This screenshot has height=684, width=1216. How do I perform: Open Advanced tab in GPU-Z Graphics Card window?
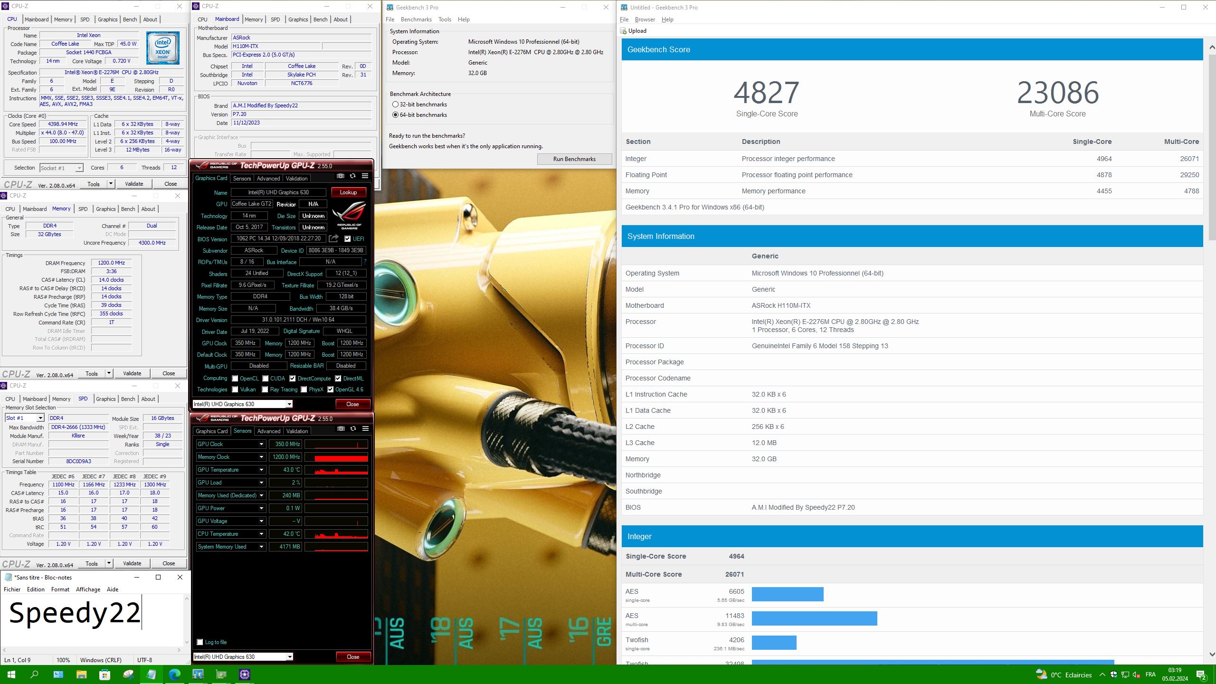pyautogui.click(x=268, y=179)
